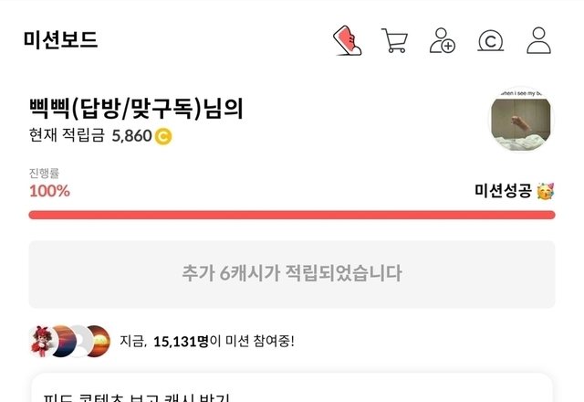Tap the second participant avatar
Viewport: 584px width, 402px height.
coord(60,341)
